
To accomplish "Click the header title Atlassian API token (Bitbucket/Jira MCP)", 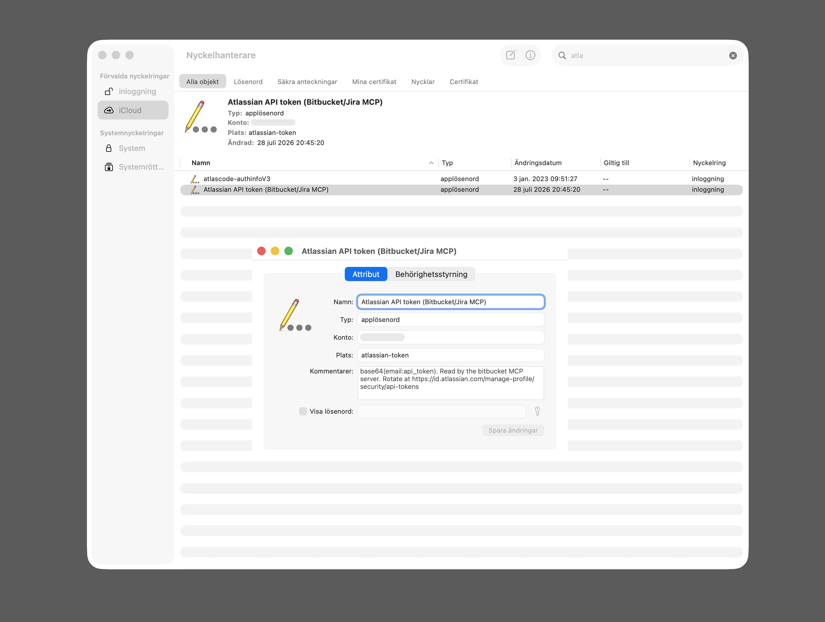I will pos(305,102).
